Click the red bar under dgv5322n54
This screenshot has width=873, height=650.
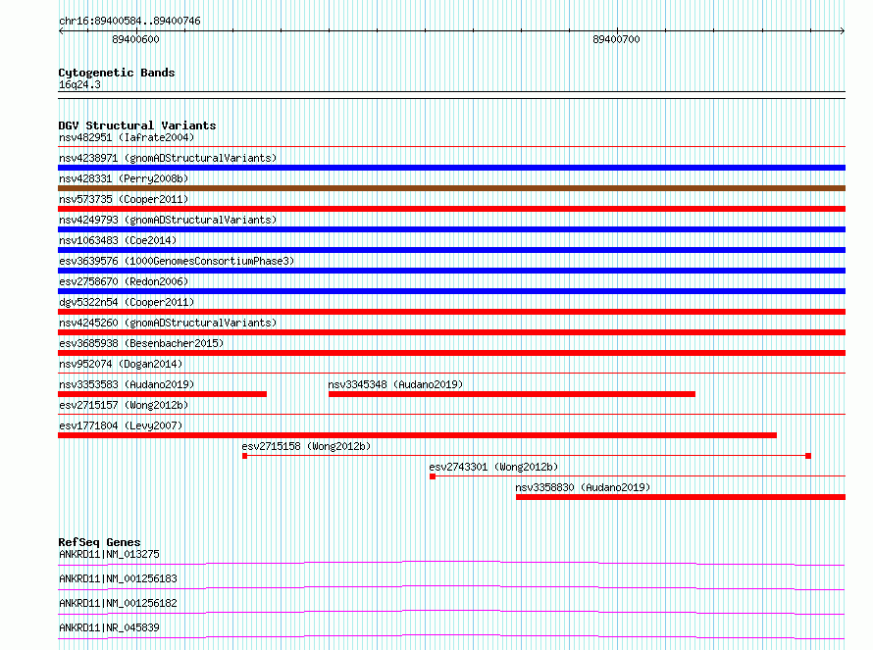point(451,312)
